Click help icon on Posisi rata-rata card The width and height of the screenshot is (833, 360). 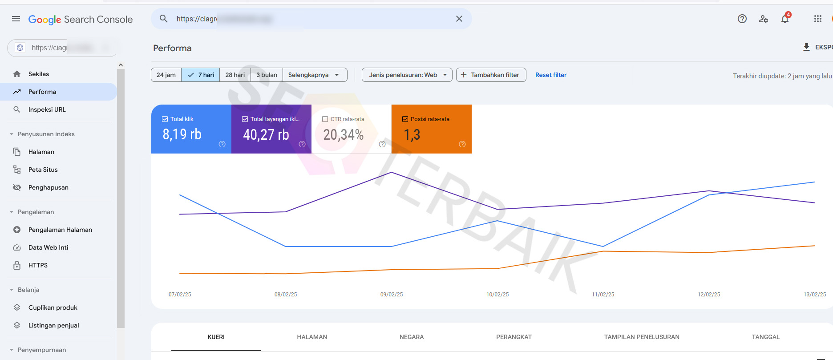click(x=462, y=144)
